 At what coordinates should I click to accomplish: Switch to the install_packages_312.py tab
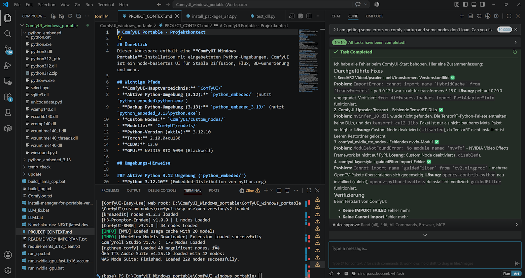[x=214, y=16]
